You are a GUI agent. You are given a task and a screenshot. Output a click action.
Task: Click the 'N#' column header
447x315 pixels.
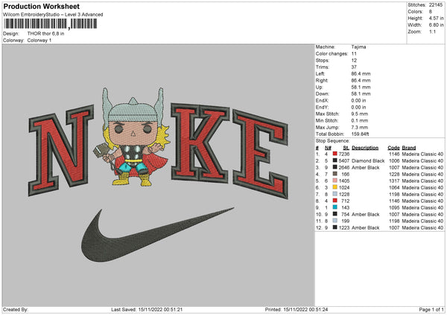(x=328, y=148)
